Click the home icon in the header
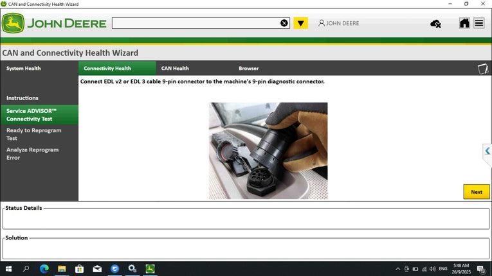Viewport: 492px width, 276px height. pyautogui.click(x=464, y=23)
